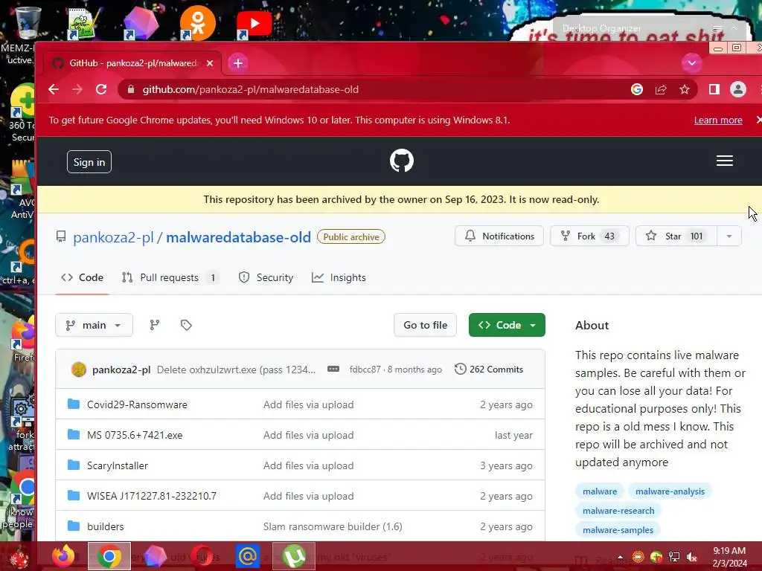Open the Opera browser taskbar icon
The image size is (762, 571).
[x=202, y=556]
